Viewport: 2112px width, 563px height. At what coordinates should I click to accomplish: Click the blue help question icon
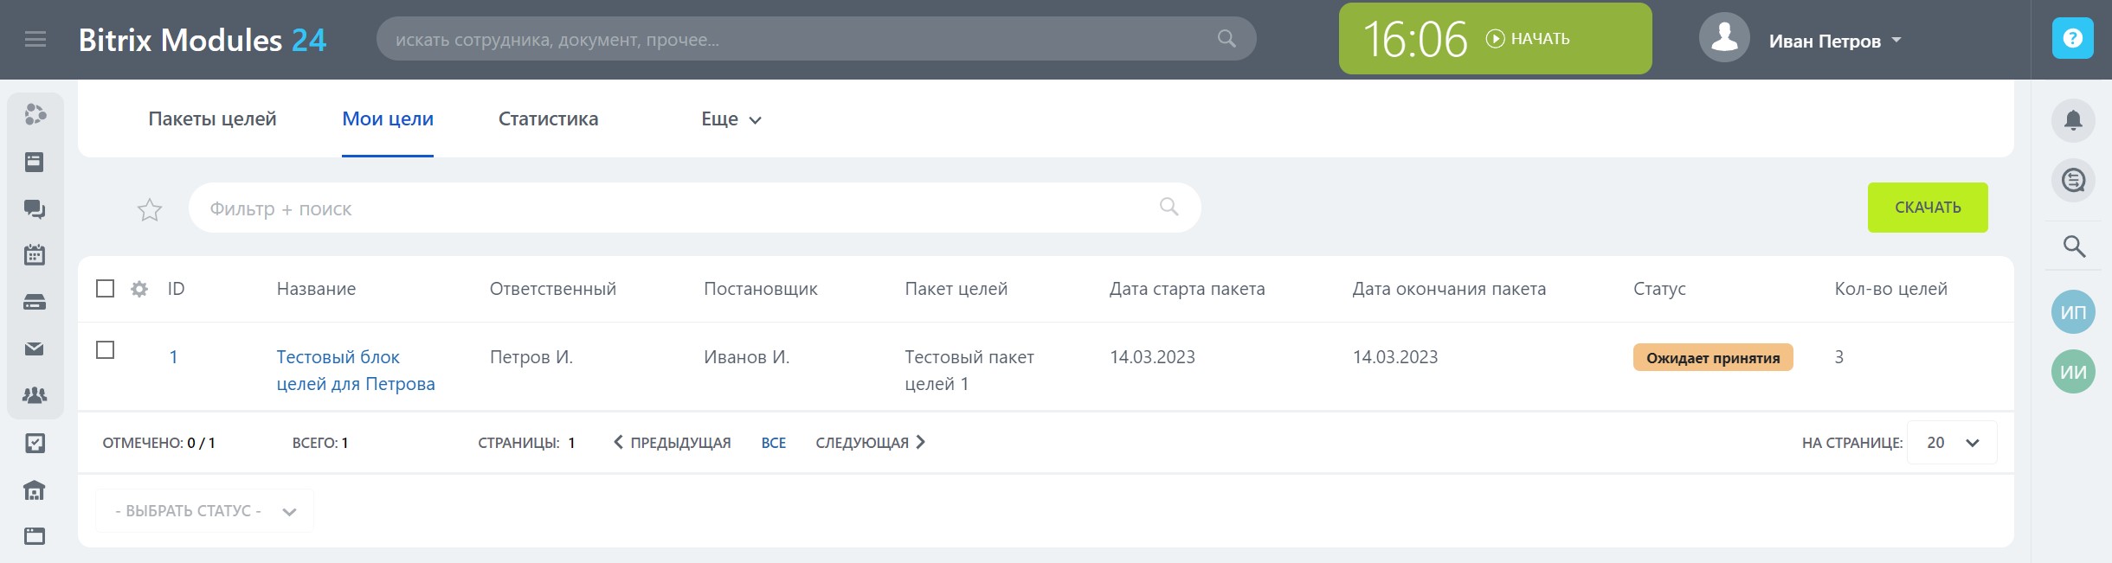tap(2072, 39)
